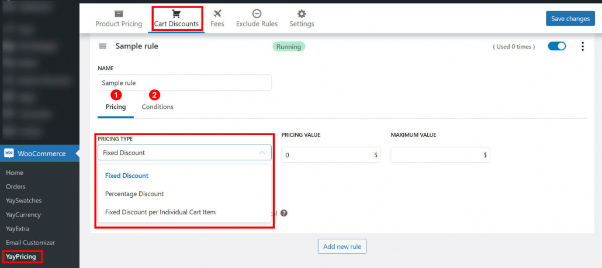Switch to the Conditions sub-tab
Image resolution: width=602 pixels, height=268 pixels.
157,106
